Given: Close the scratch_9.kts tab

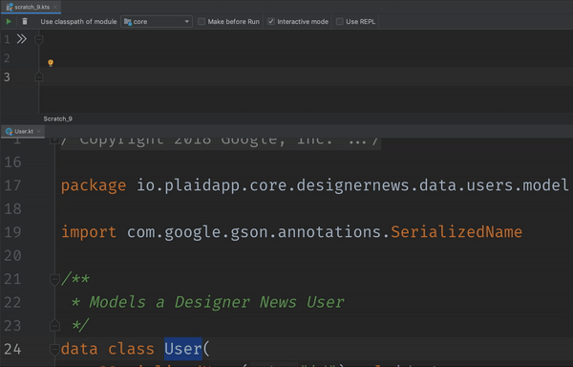Looking at the screenshot, I should pyautogui.click(x=55, y=7).
